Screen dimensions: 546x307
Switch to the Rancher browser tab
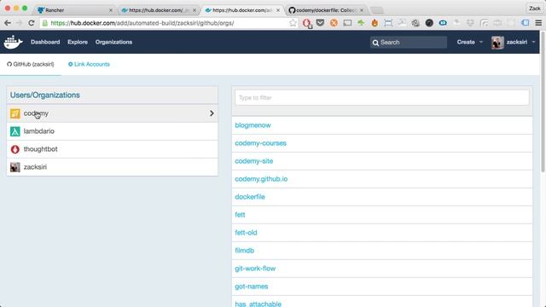click(75, 10)
